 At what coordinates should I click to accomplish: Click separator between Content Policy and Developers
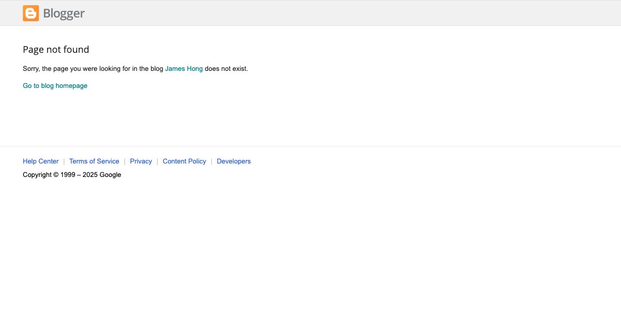tap(212, 161)
